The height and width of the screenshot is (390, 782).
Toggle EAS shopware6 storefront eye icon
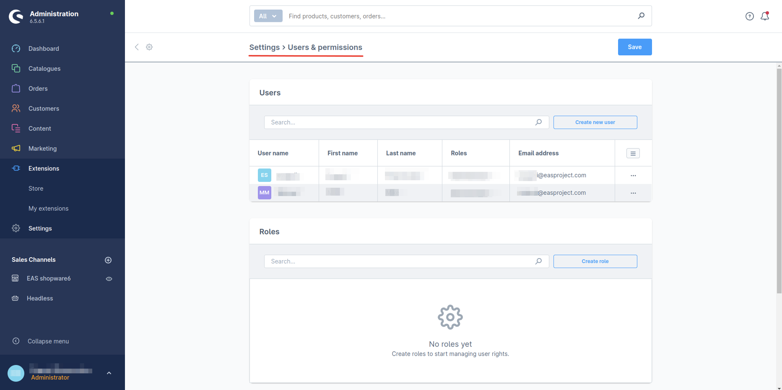click(x=109, y=279)
